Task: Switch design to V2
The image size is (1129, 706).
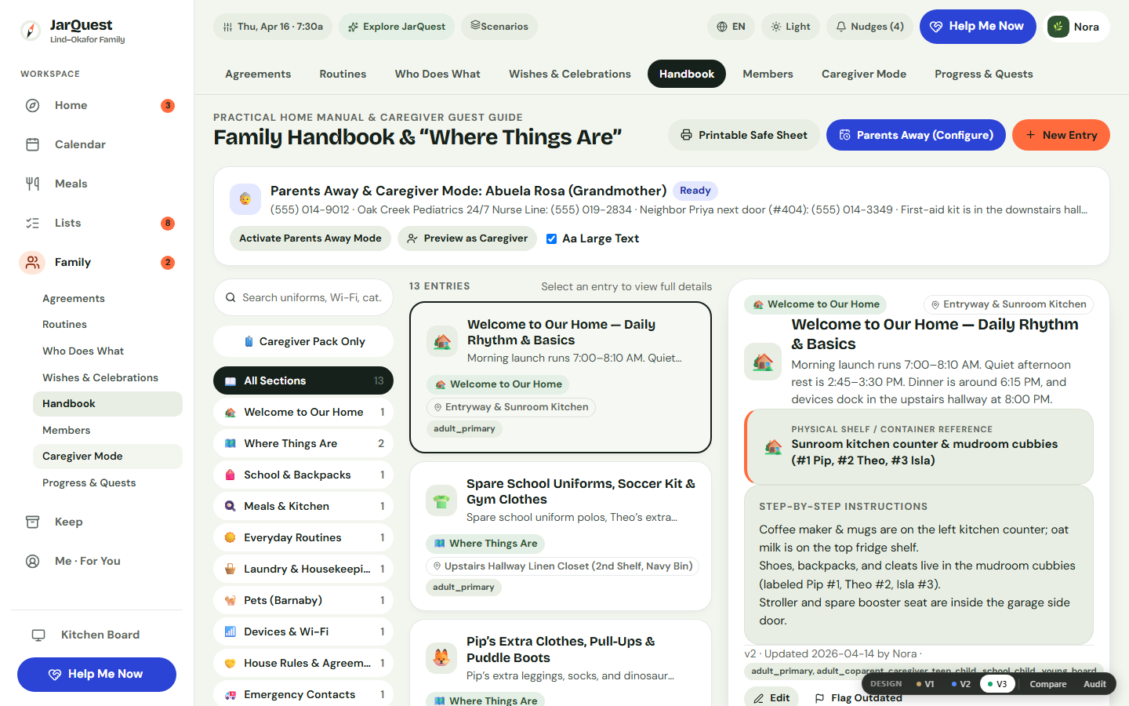Action: tap(961, 684)
